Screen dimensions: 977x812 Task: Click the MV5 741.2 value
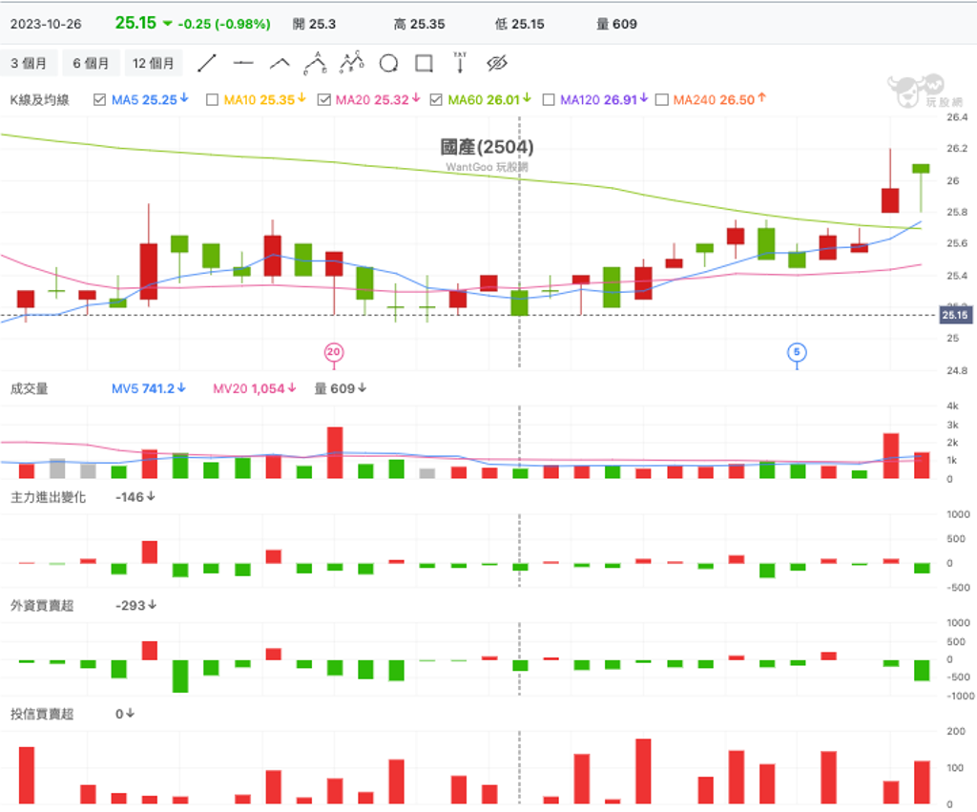[148, 389]
